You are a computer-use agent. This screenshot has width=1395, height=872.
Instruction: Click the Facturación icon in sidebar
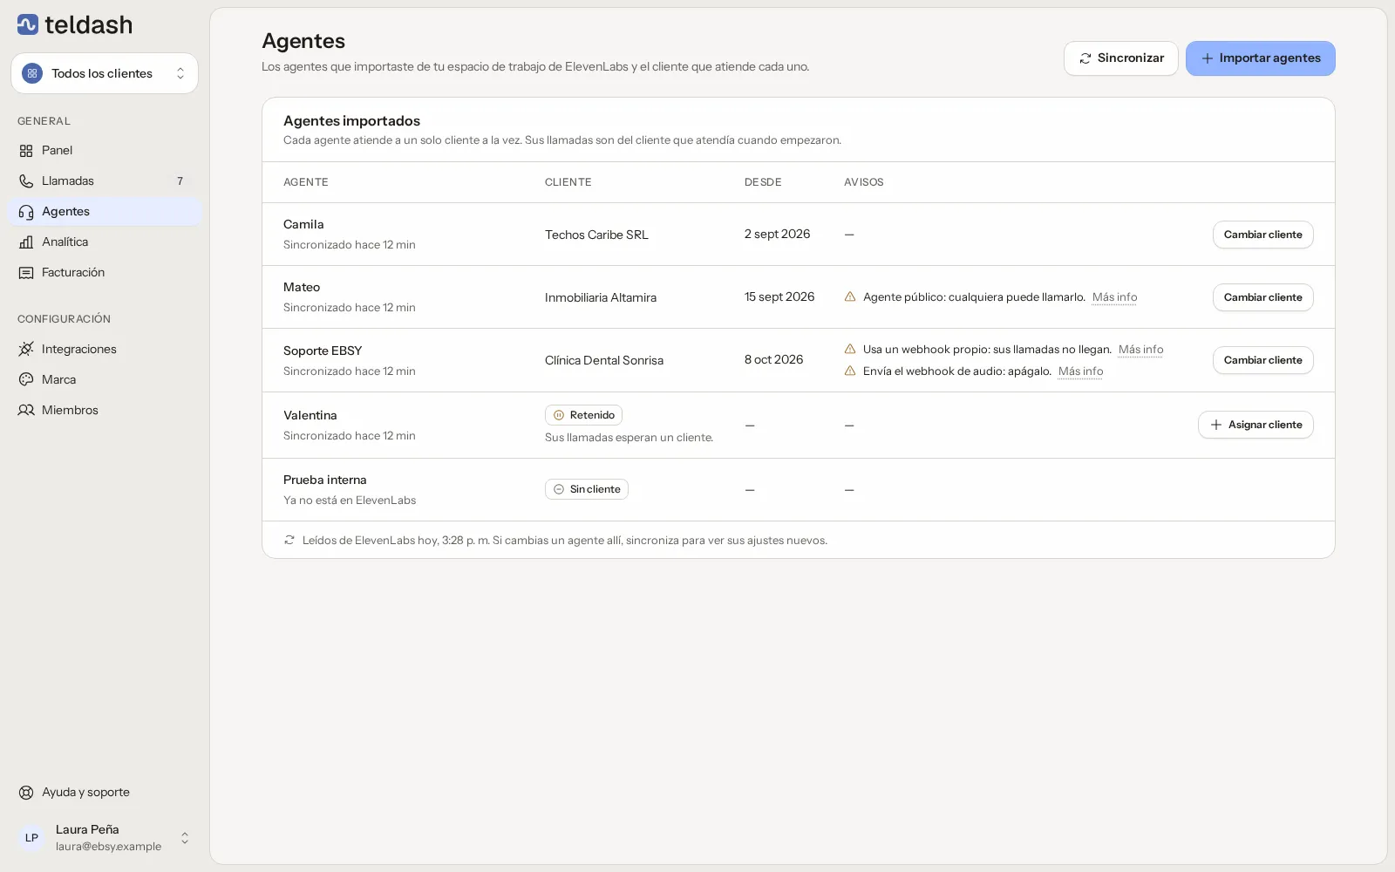pos(26,273)
